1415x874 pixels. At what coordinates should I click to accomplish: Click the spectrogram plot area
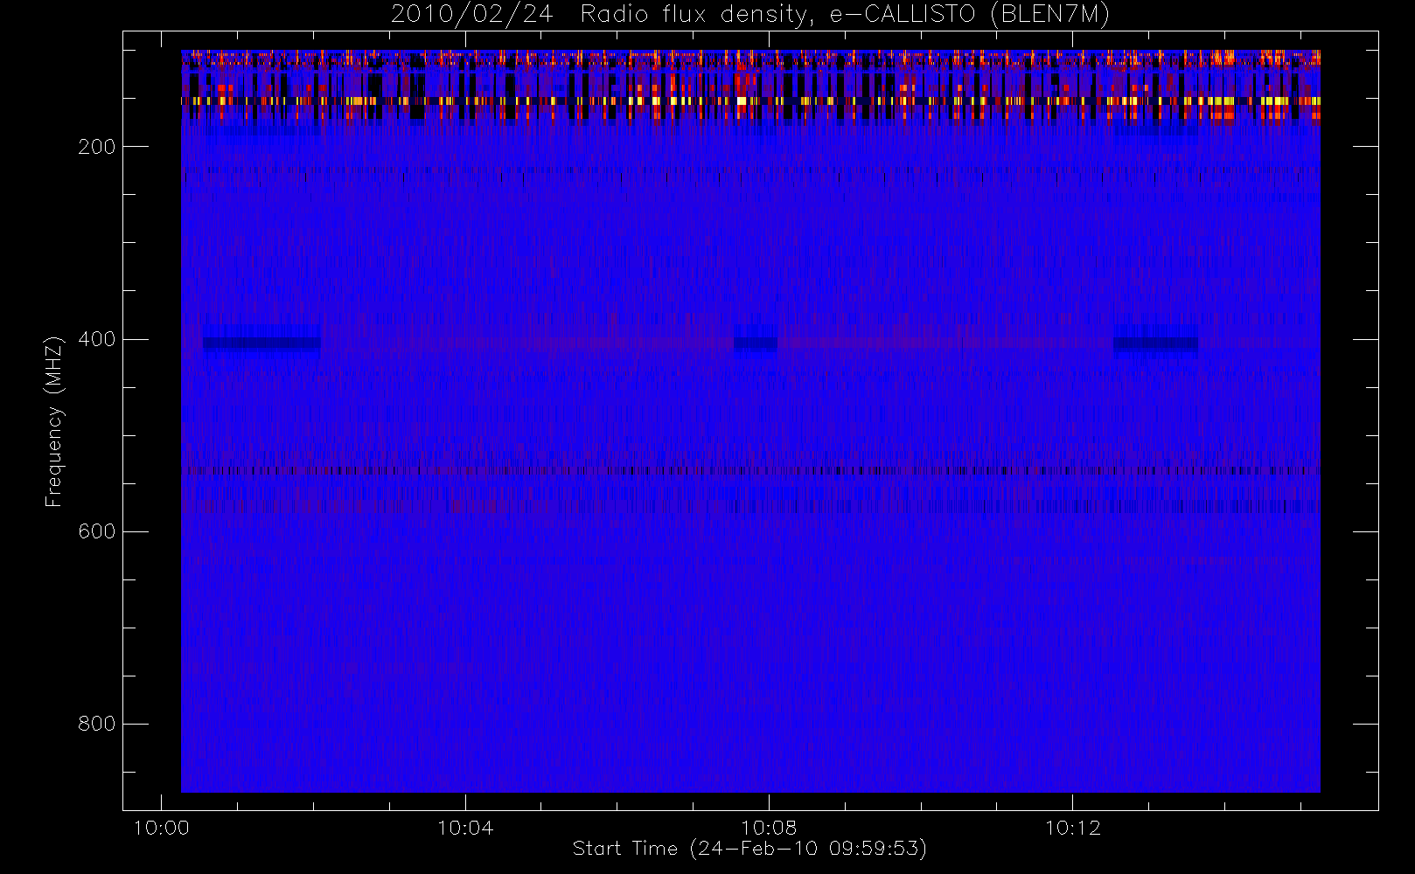(750, 421)
